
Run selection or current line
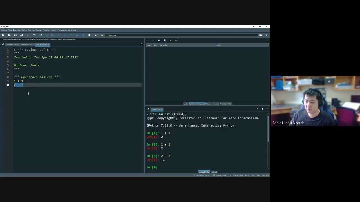tap(46, 35)
